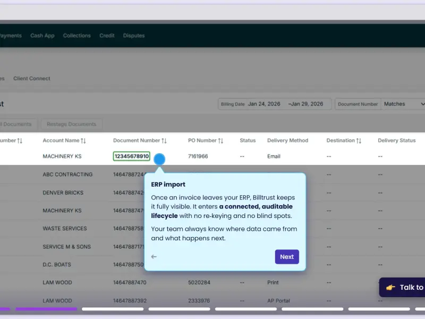Image resolution: width=425 pixels, height=319 pixels.
Task: Jump to the third tour progress segment
Action: (x=113, y=309)
